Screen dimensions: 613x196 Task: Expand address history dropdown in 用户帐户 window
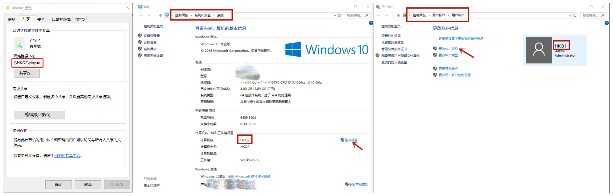click(570, 15)
